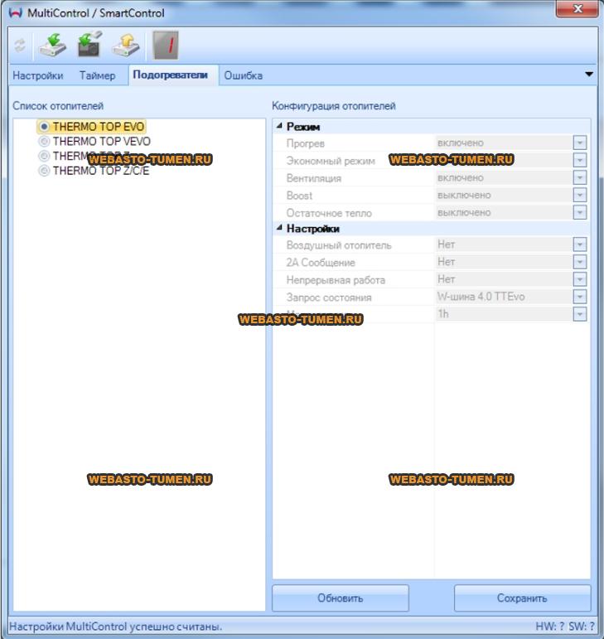Open Остаточное тепло dropdown
Image resolution: width=604 pixels, height=639 pixels.
580,212
